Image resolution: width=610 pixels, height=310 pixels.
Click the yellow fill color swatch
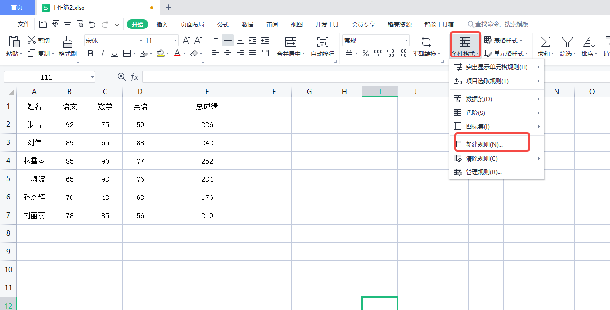tap(160, 54)
